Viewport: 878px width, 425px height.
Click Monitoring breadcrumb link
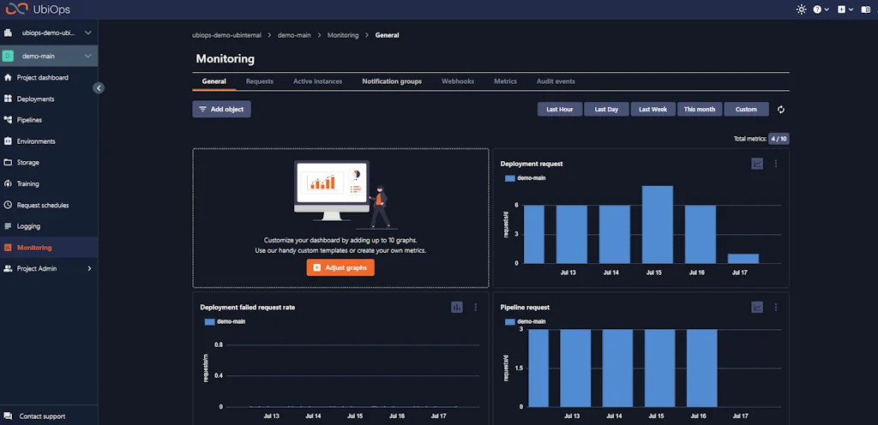tap(343, 35)
